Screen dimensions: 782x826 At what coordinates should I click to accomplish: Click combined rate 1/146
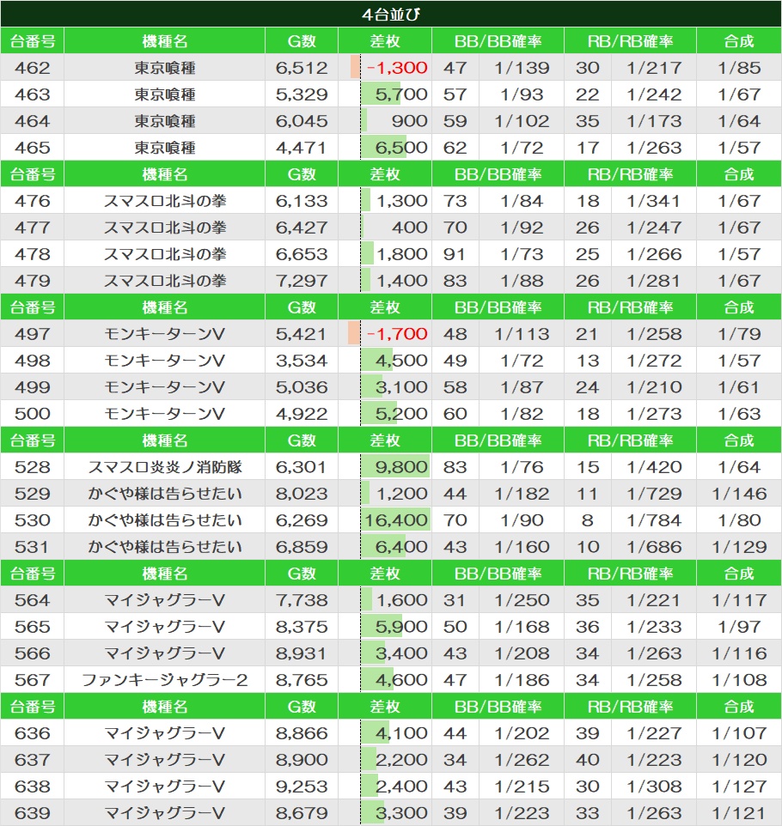(739, 494)
